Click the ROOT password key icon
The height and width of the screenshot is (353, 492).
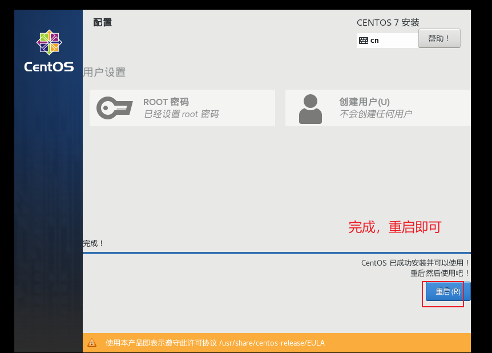(x=115, y=108)
